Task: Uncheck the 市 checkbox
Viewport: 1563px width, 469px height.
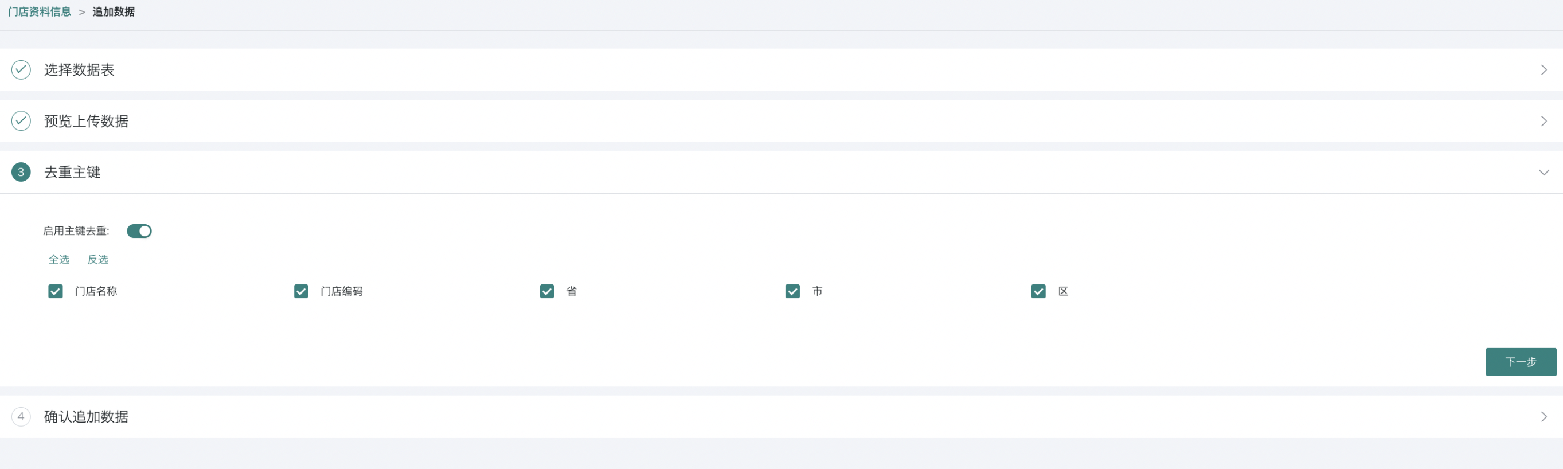Action: pyautogui.click(x=792, y=291)
